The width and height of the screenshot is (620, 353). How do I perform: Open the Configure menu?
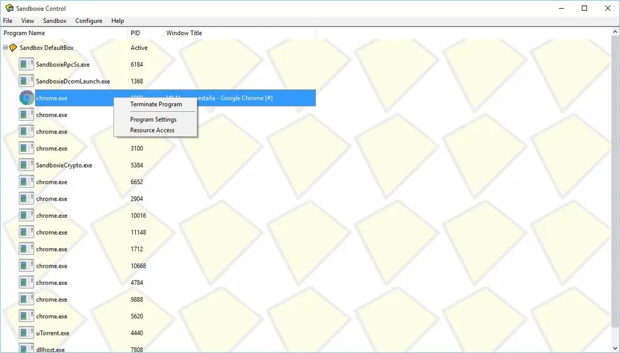tap(89, 20)
